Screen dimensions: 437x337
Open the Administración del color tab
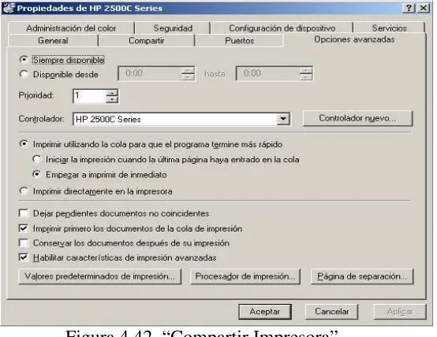[71, 28]
